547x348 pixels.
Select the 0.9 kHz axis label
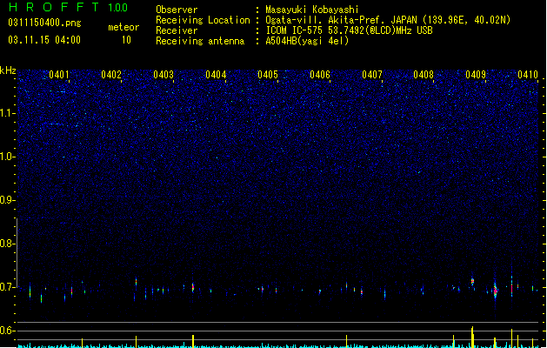(8, 199)
